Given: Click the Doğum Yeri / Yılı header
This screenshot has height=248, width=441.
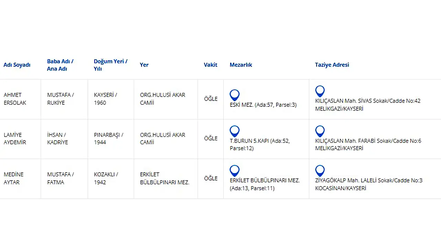Looking at the screenshot, I should coord(111,65).
